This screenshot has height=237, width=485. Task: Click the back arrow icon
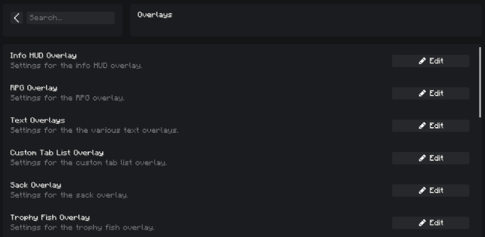17,18
